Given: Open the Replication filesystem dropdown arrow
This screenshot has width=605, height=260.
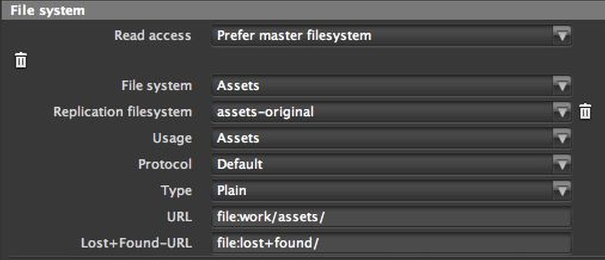Looking at the screenshot, I should click(x=562, y=112).
